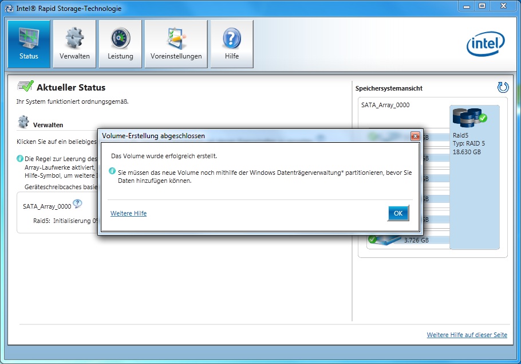Click Raid5 Initialisierung status text
The width and height of the screenshot is (521, 364).
click(65, 221)
